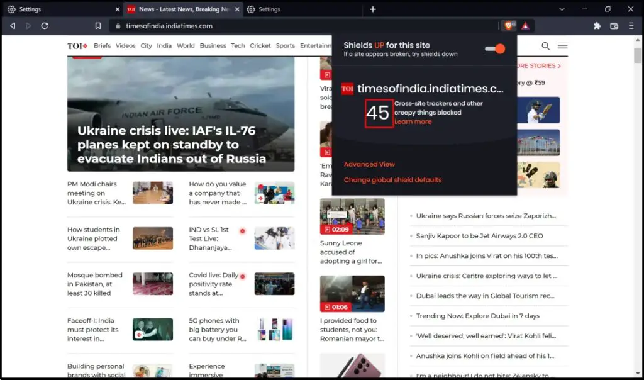This screenshot has height=380, width=644.
Task: Open a new tab
Action: point(372,9)
